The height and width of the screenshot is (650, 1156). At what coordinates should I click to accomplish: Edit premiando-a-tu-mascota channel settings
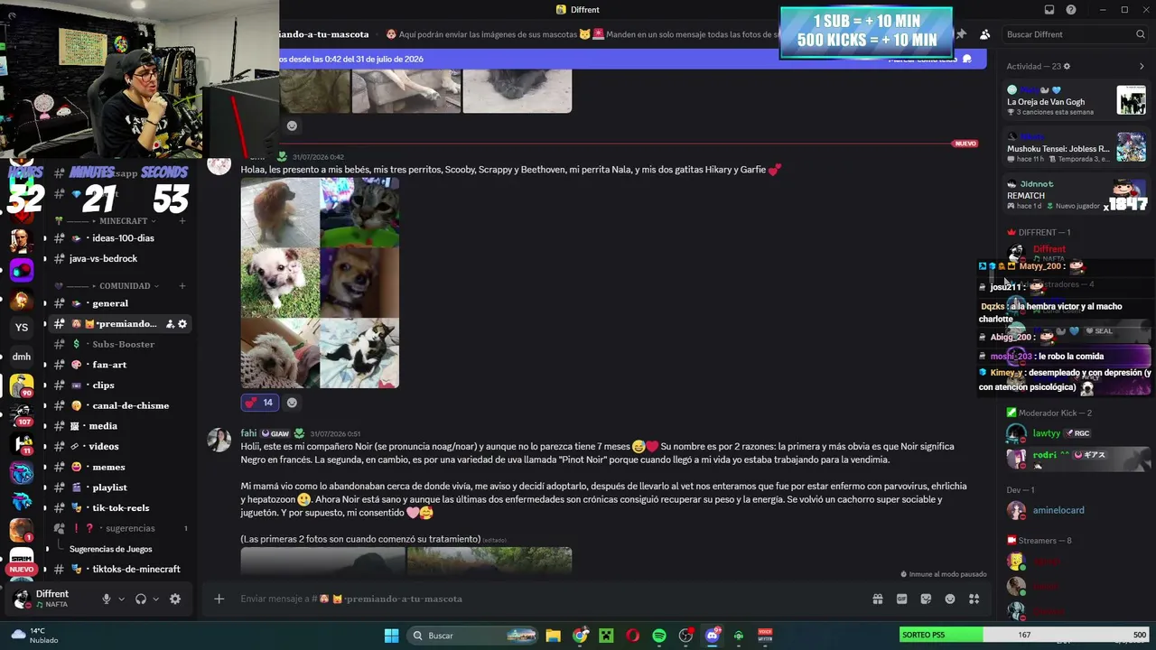click(x=182, y=324)
